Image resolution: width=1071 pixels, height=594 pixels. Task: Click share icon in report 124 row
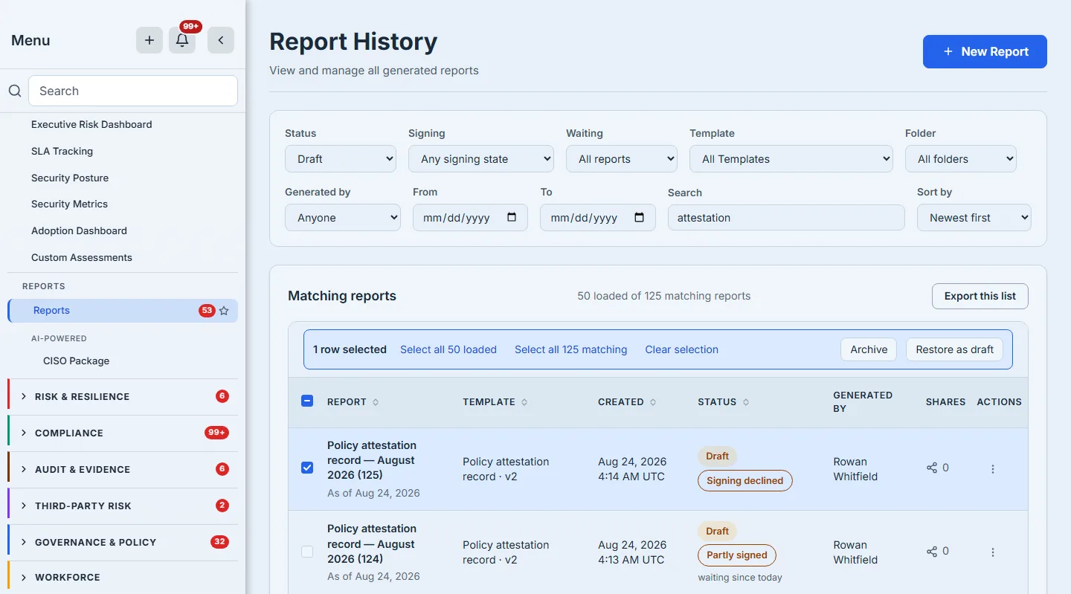932,552
